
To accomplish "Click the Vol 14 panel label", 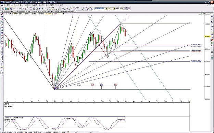I will [x=7, y=103].
